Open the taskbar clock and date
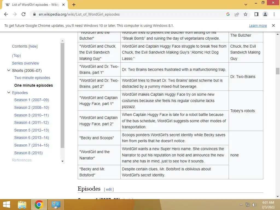This screenshot has height=210, width=280. (268, 205)
